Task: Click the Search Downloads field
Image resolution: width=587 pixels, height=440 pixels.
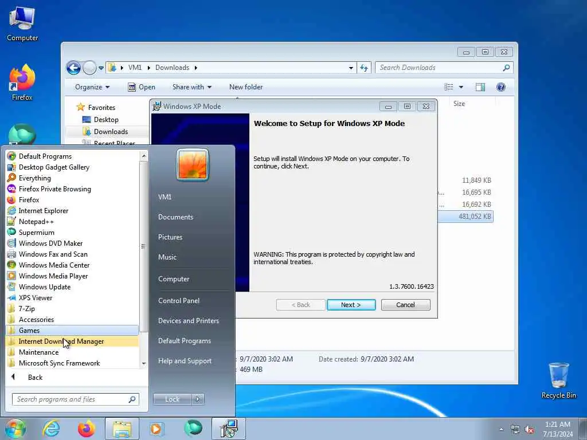Action: (x=444, y=68)
